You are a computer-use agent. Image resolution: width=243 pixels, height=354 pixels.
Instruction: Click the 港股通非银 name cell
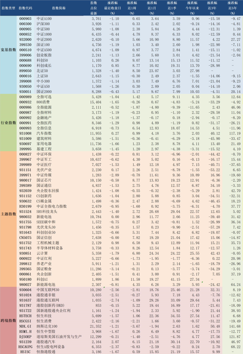click(x=46, y=295)
